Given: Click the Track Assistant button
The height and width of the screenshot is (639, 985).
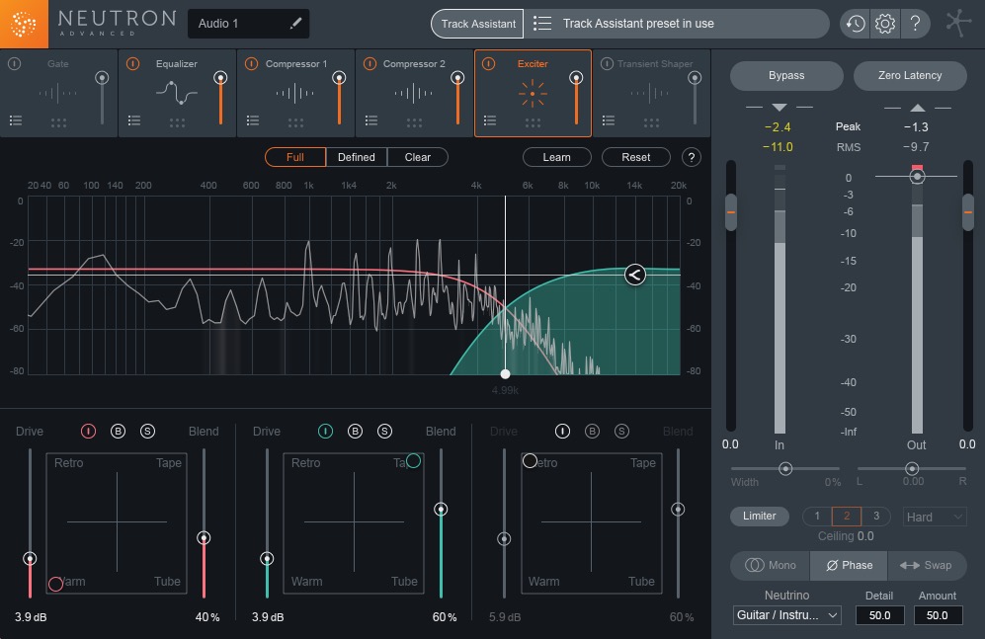Looking at the screenshot, I should point(477,24).
